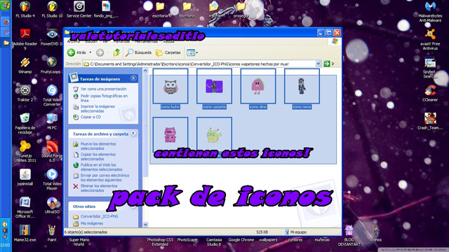The height and width of the screenshot is (252, 449).
Task: Open the Vistas view dropdown
Action: click(x=192, y=52)
